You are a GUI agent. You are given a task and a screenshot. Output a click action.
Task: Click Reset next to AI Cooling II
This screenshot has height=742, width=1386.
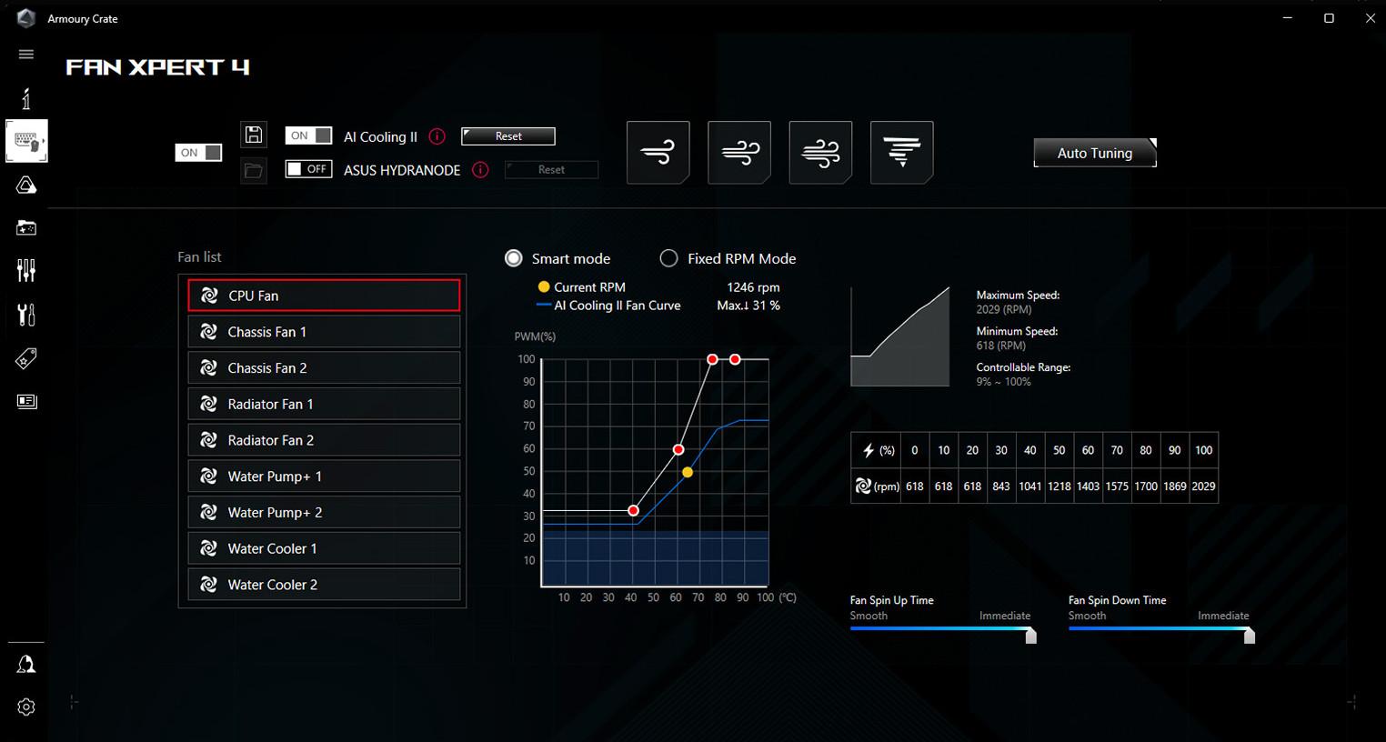[508, 136]
